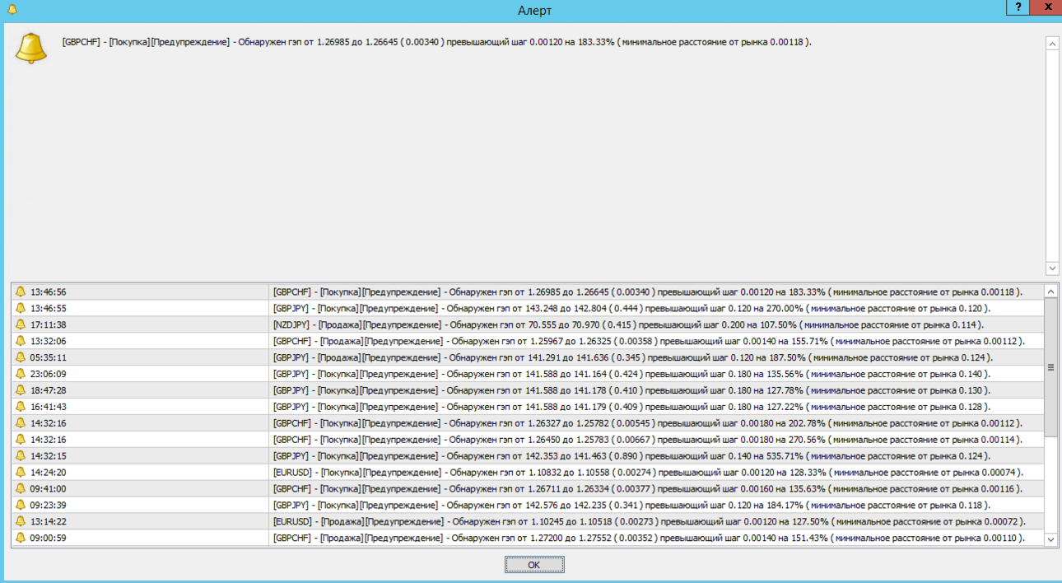This screenshot has height=583, width=1062.
Task: Click the large bell icon in the alert pane
Action: click(x=31, y=49)
